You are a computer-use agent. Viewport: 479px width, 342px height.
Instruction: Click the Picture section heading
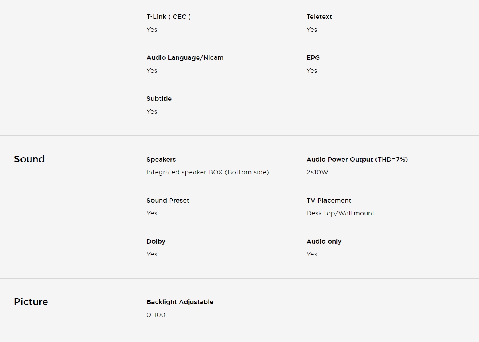pyautogui.click(x=31, y=302)
